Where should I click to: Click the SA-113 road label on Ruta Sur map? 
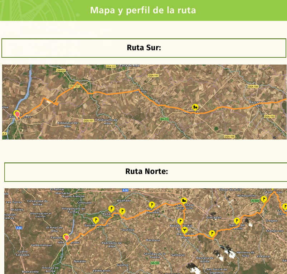click(164, 119)
